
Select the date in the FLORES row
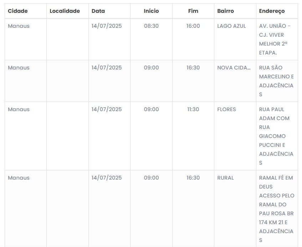coord(107,109)
